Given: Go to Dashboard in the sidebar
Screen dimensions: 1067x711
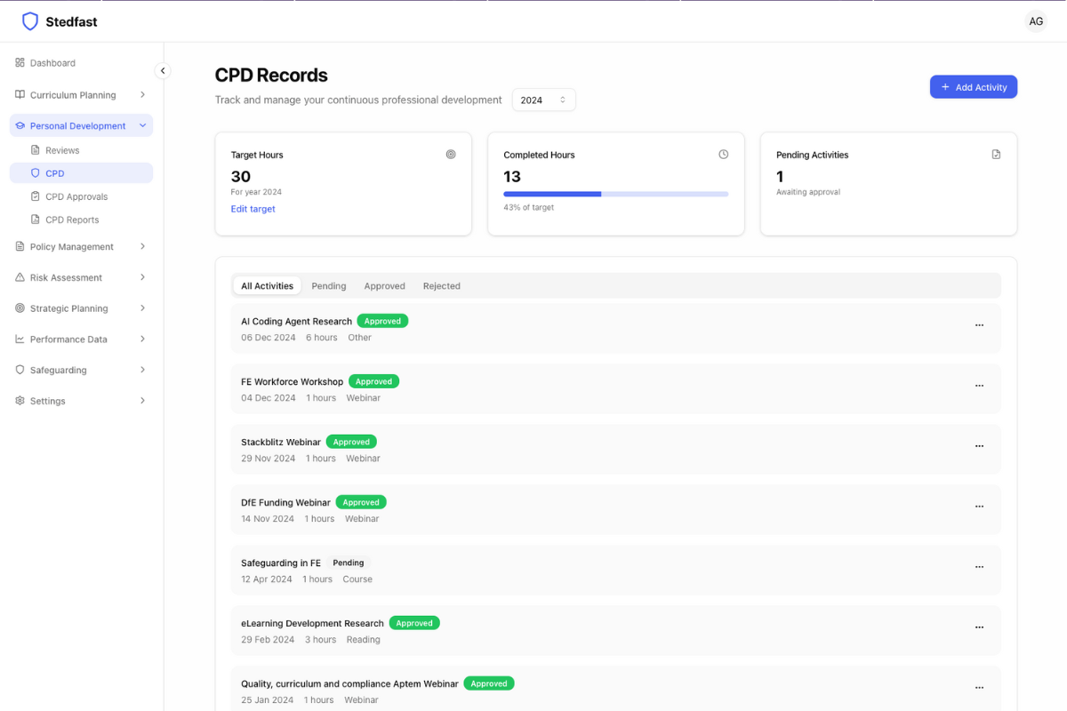Looking at the screenshot, I should 52,63.
